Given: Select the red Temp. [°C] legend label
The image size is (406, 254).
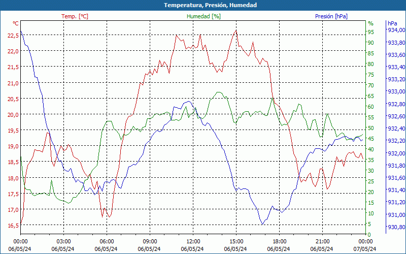Looking at the screenshot, I should pyautogui.click(x=75, y=16).
